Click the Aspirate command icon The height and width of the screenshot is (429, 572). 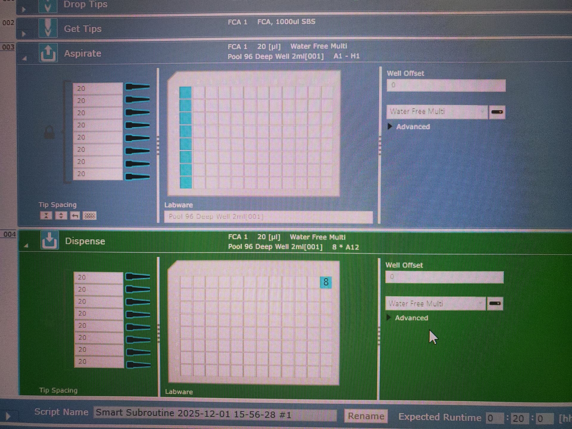pos(48,53)
